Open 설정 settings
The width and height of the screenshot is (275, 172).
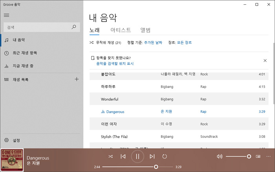(42, 140)
